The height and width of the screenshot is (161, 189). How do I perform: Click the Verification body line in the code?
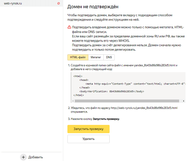112,91
